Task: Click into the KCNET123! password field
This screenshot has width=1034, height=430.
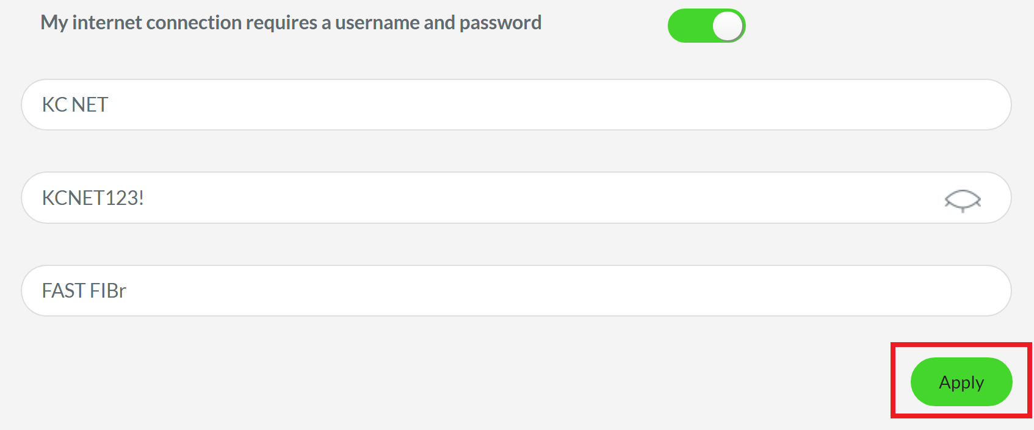Action: [476, 198]
